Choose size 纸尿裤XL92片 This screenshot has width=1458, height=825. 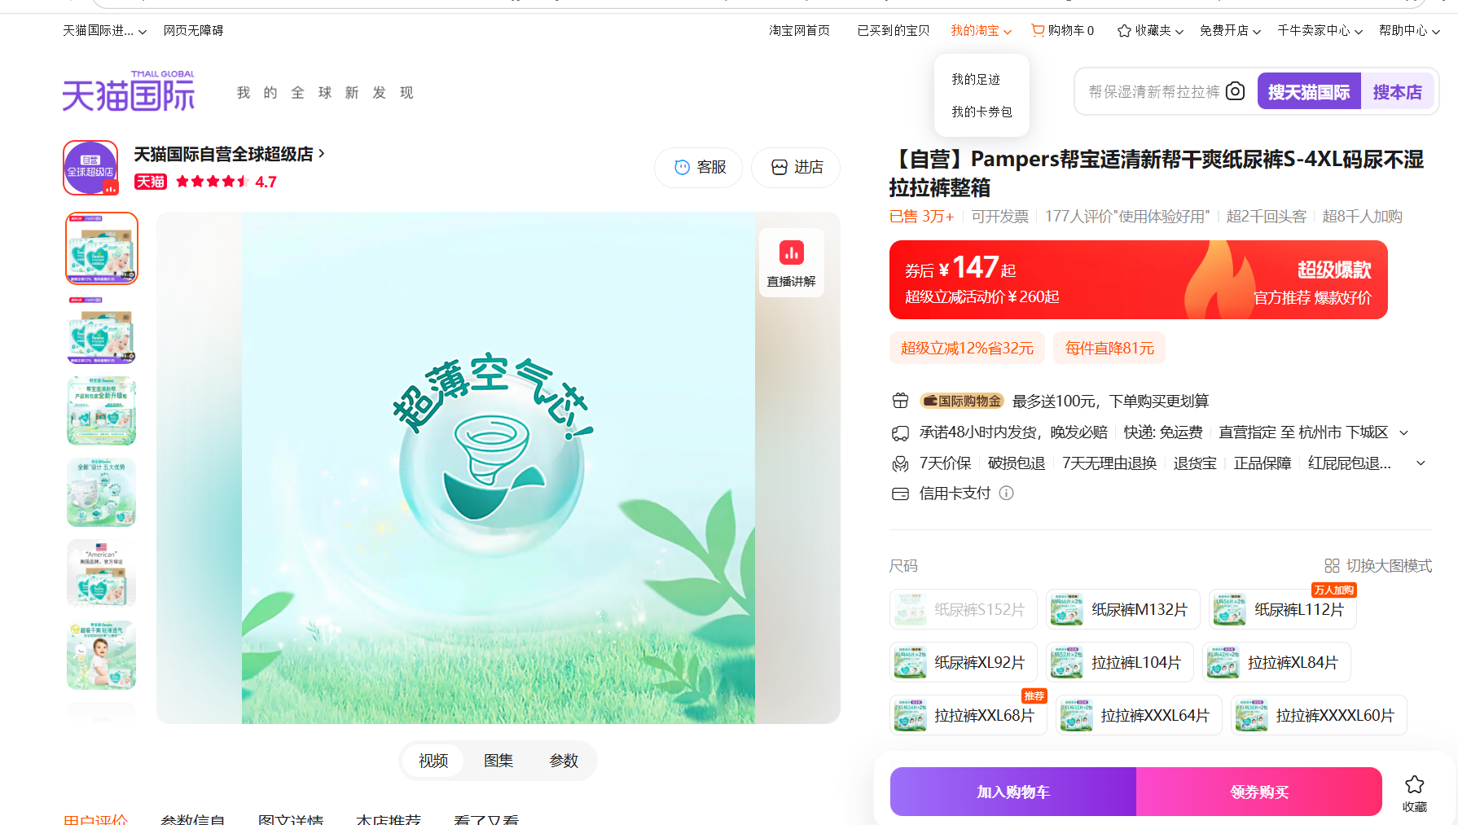click(x=964, y=662)
